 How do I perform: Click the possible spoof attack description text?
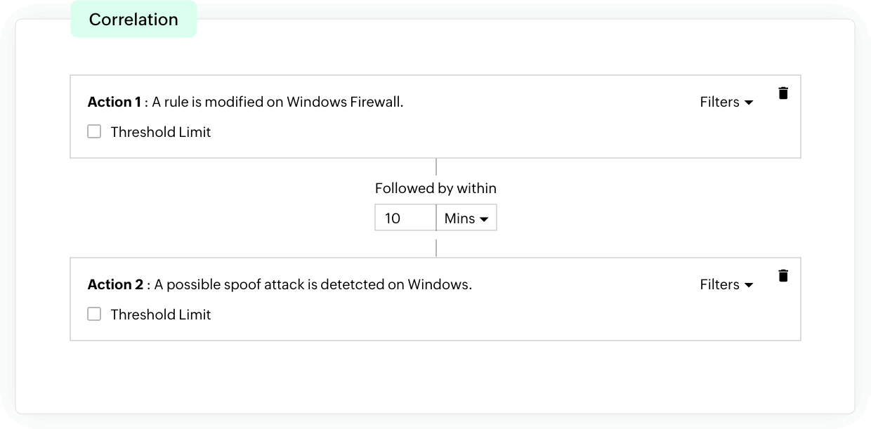click(x=313, y=284)
